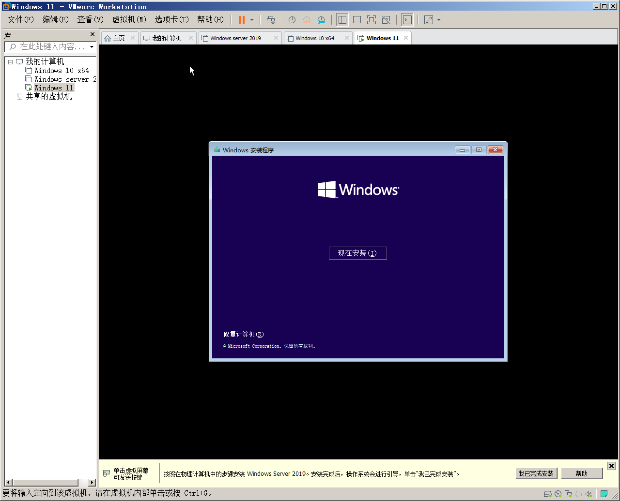Close the Windows 11 tab

coord(406,38)
